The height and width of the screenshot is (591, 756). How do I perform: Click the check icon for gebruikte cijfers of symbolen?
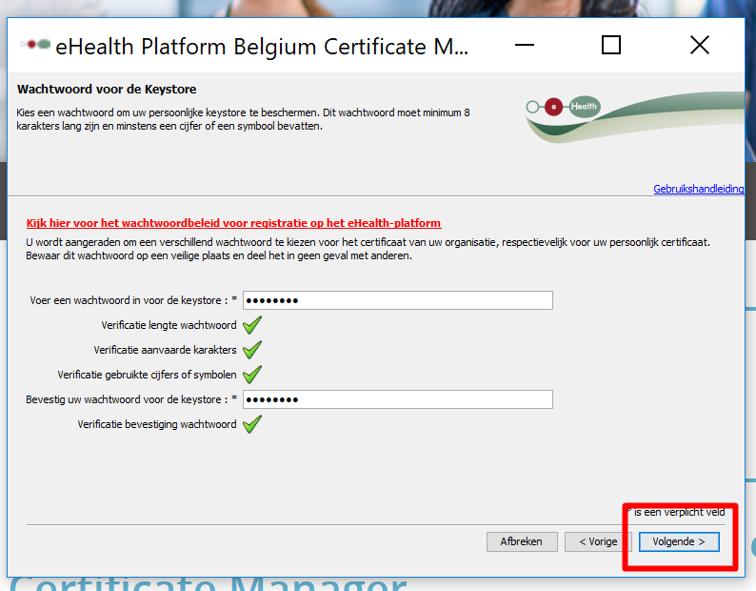pyautogui.click(x=252, y=375)
